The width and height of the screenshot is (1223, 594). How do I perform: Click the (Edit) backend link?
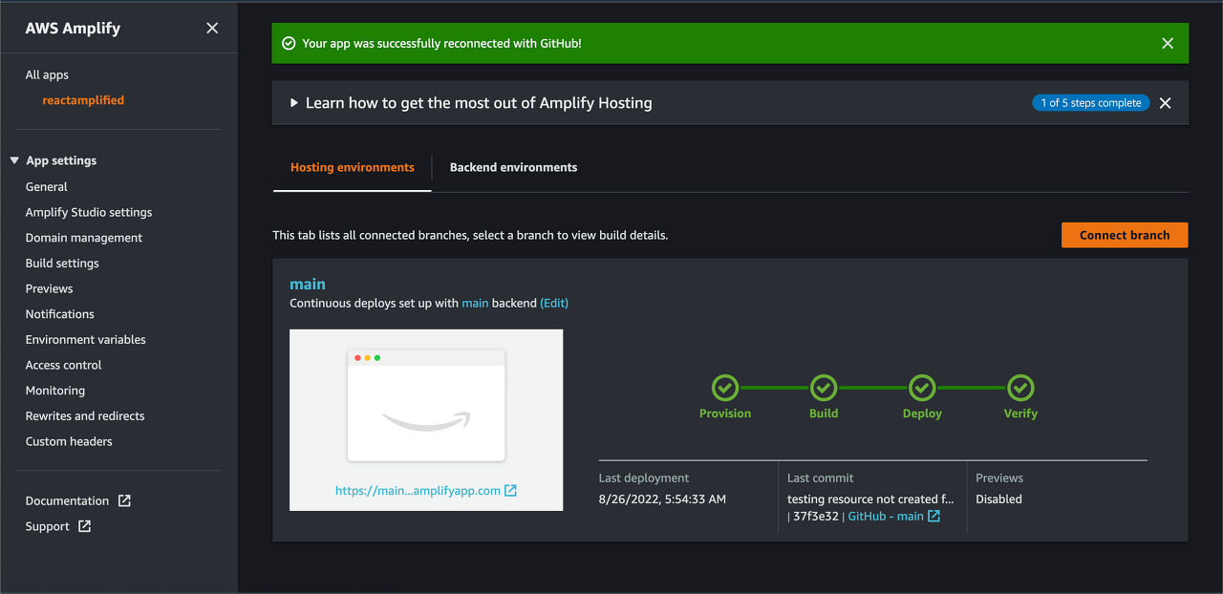[x=554, y=303]
